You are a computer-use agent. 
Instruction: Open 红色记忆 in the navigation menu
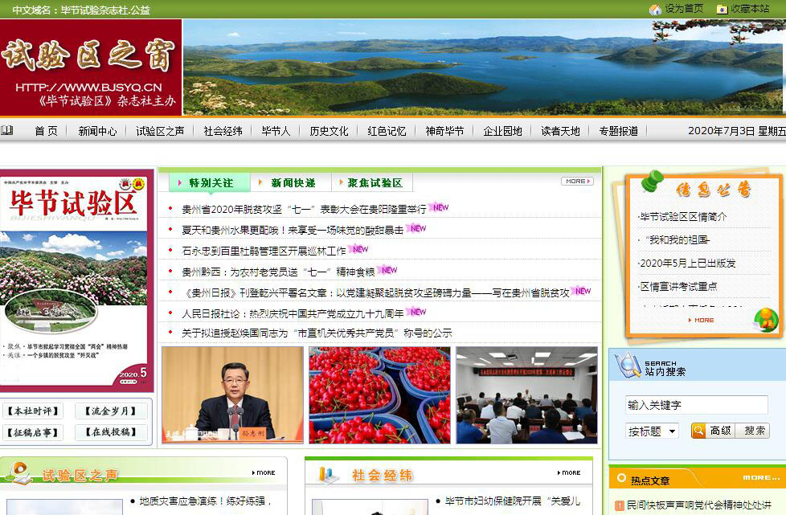(387, 131)
